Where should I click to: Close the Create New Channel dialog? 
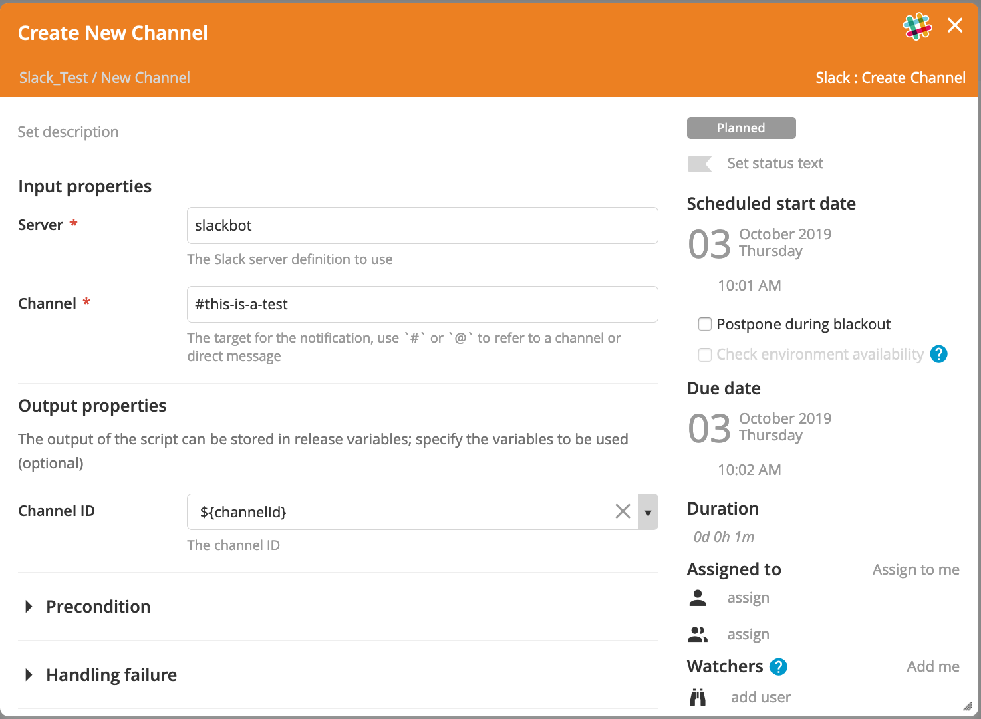coord(955,25)
